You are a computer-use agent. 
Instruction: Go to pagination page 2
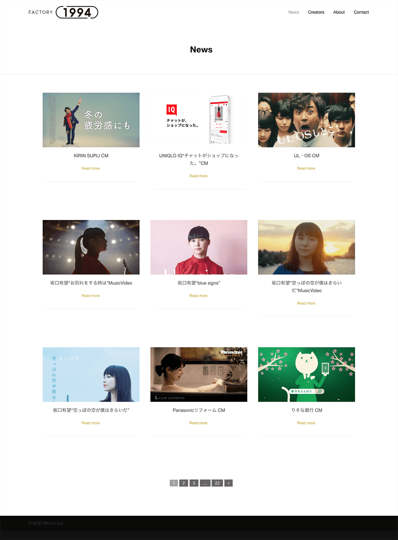[183, 483]
